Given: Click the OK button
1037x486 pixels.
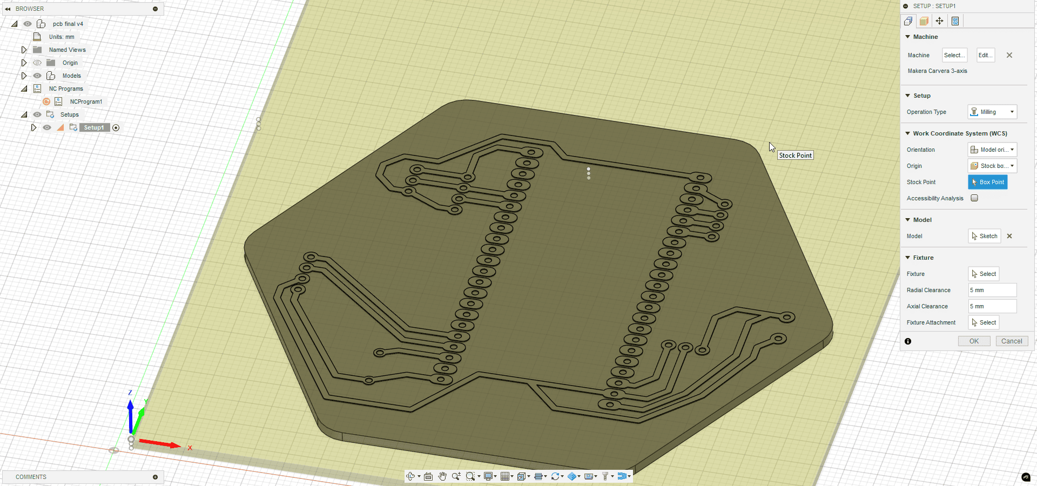Looking at the screenshot, I should 974,341.
